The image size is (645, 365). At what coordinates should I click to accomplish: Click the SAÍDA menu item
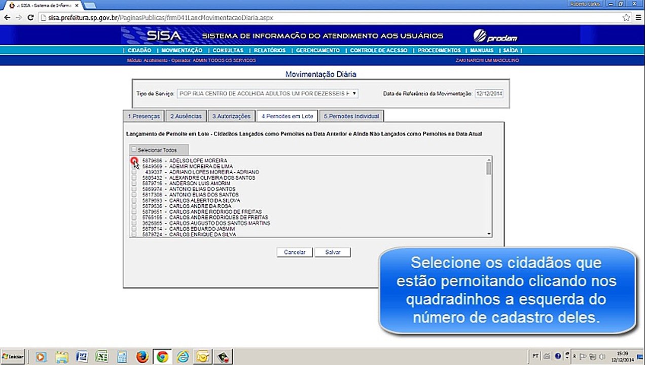tap(511, 50)
